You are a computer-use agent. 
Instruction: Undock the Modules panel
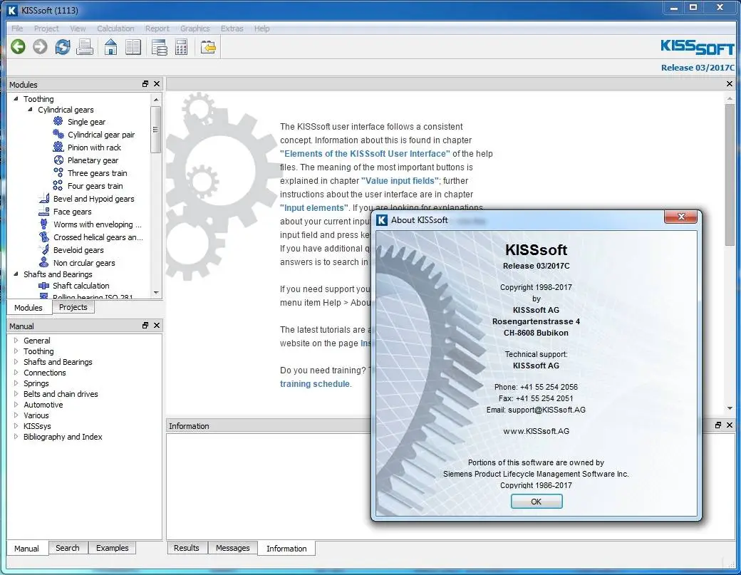pyautogui.click(x=145, y=84)
